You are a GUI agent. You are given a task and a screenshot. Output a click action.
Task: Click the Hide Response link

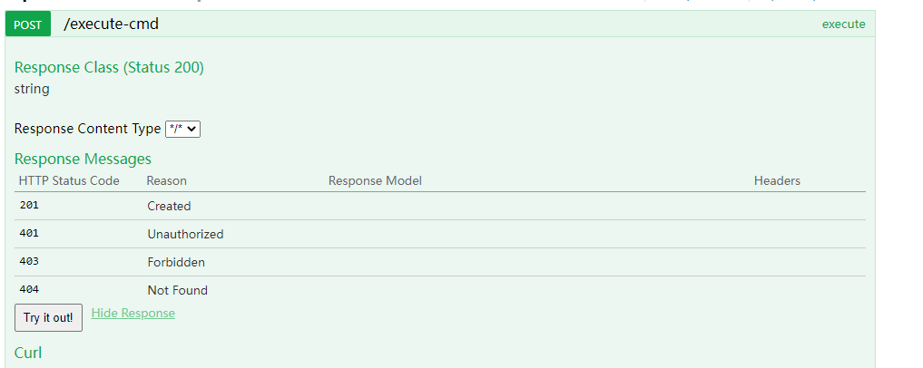(x=133, y=314)
